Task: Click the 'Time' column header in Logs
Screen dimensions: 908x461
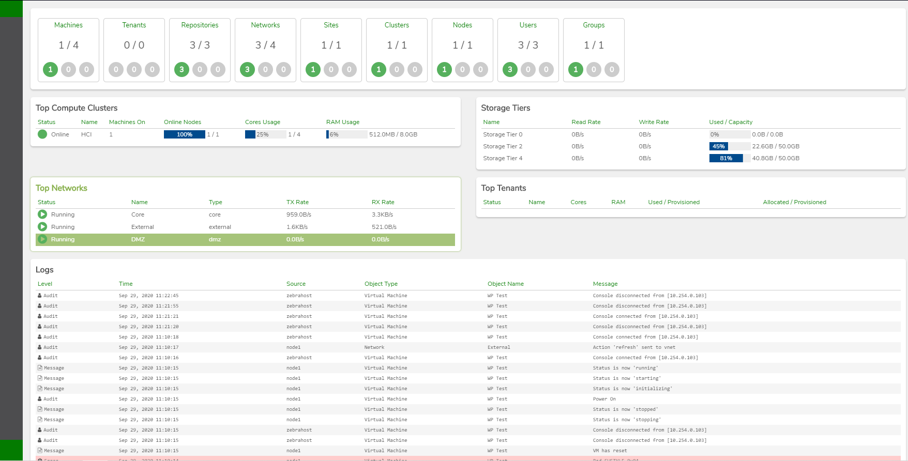Action: tap(126, 284)
